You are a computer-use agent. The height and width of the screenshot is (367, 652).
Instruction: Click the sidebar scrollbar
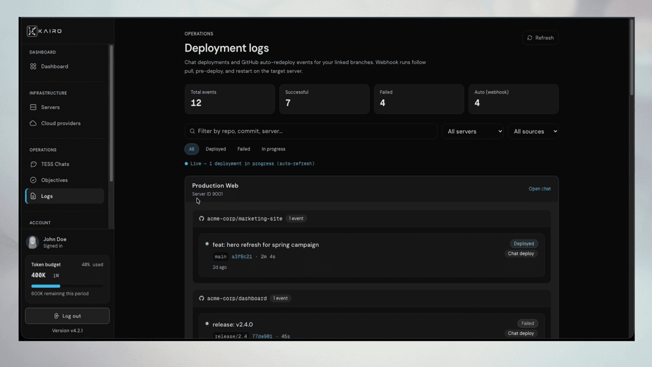coord(111,114)
